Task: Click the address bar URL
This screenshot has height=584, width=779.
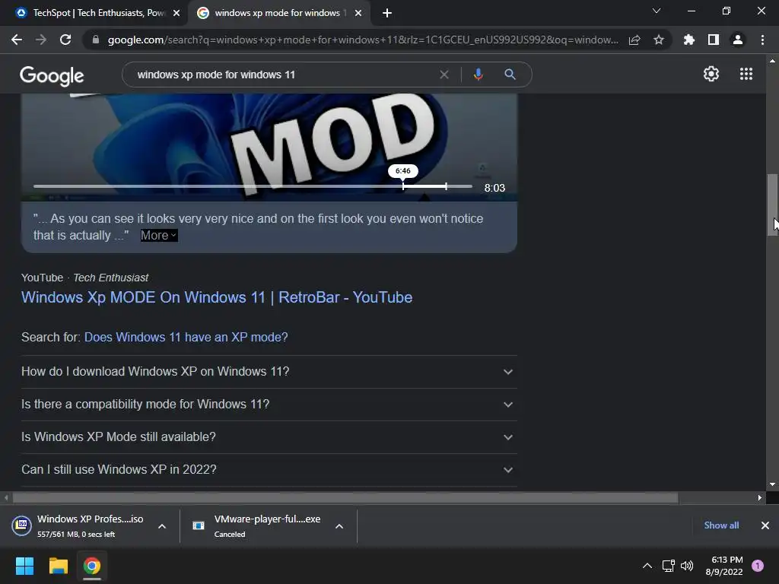Action: [363, 40]
